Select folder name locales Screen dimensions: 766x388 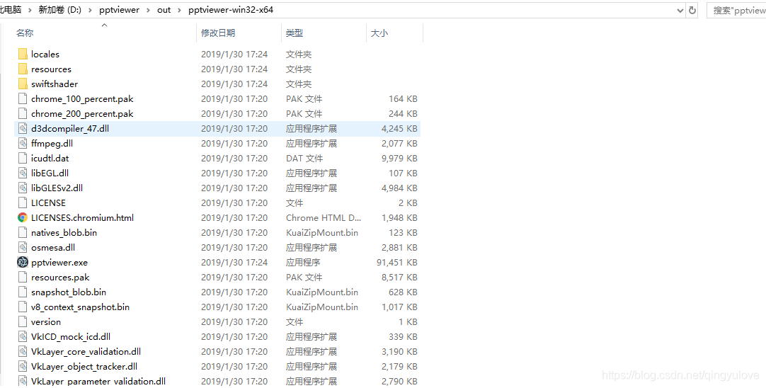coord(45,55)
